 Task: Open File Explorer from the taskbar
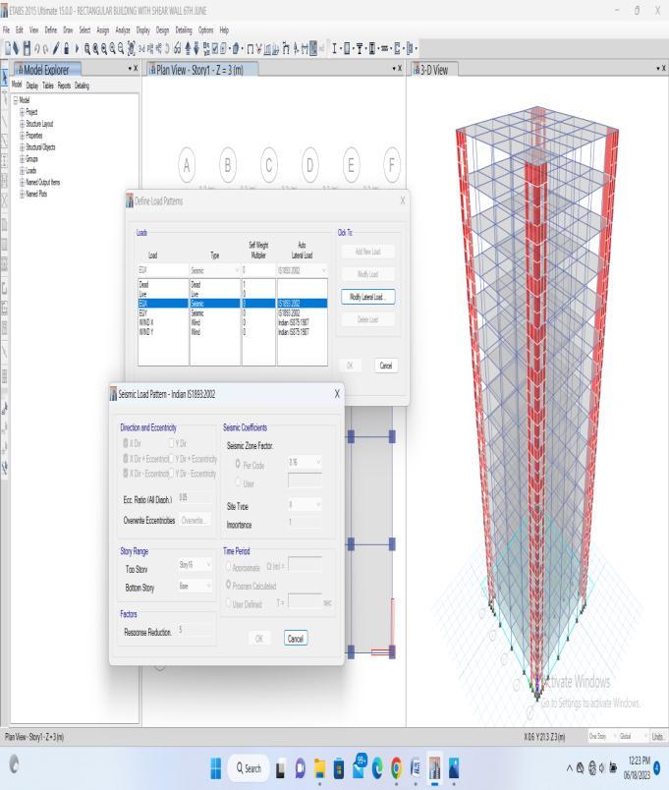click(319, 767)
